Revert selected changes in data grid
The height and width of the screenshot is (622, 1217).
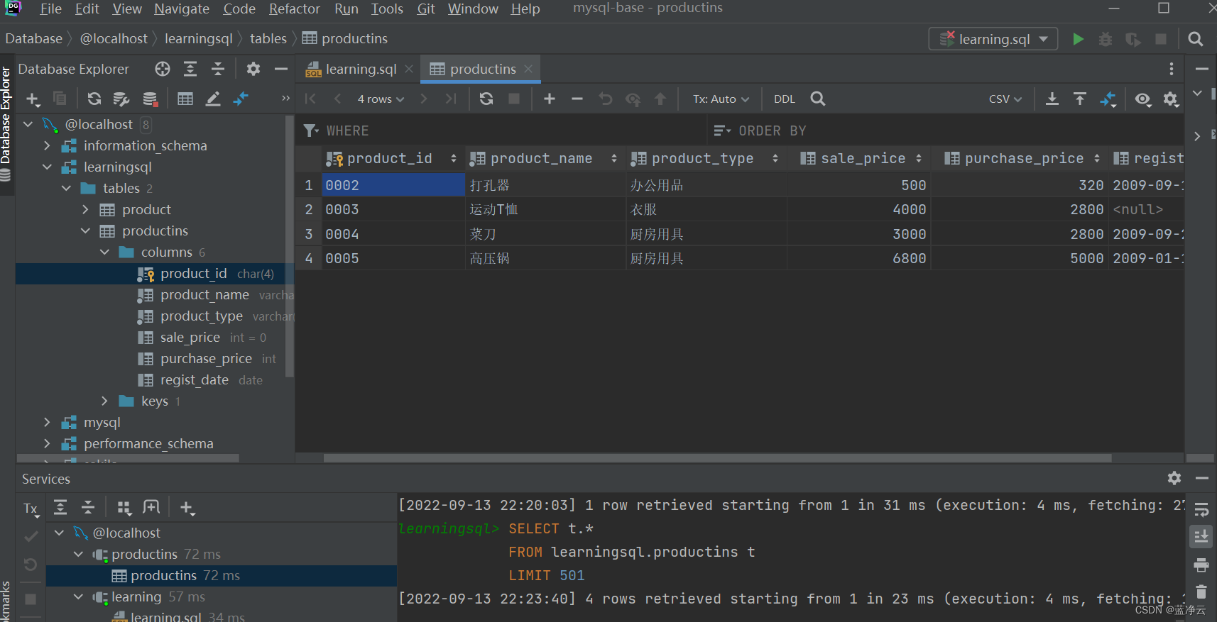pyautogui.click(x=606, y=99)
